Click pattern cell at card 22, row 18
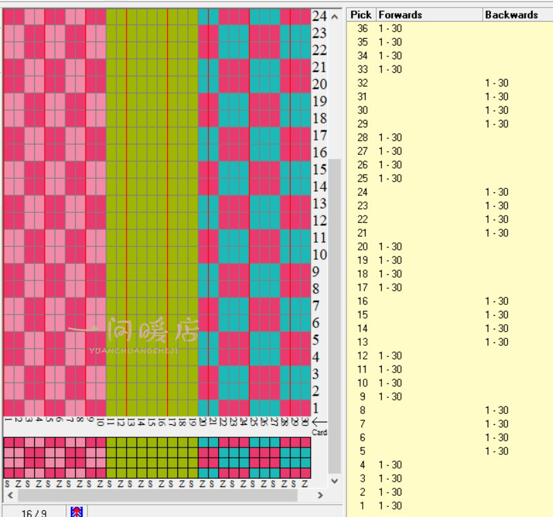Viewport: 553px width, 517px height. [x=224, y=119]
